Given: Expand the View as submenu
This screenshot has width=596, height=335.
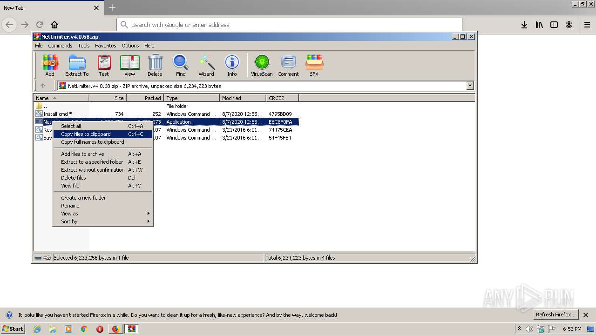Looking at the screenshot, I should point(103,214).
